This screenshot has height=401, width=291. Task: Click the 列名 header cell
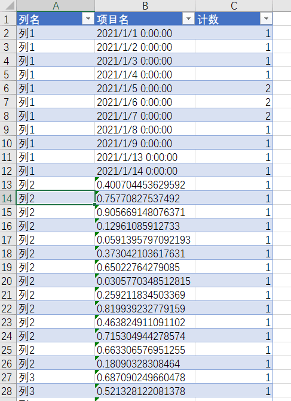click(x=56, y=19)
